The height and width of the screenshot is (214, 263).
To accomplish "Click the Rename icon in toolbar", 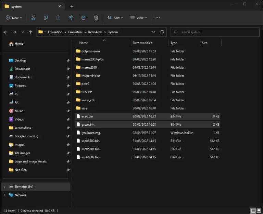I will pyautogui.click(x=71, y=18).
